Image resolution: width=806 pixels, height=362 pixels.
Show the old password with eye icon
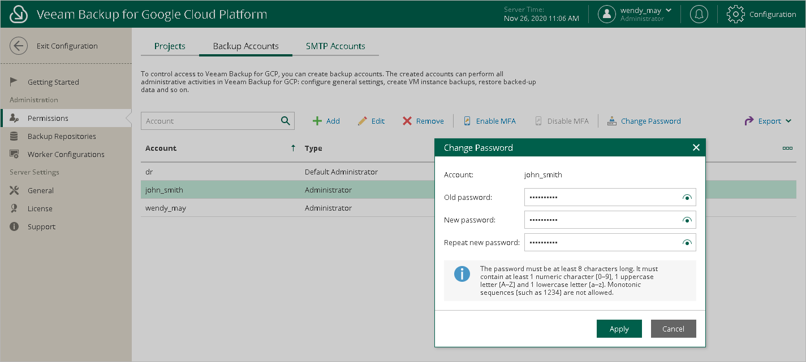click(687, 198)
